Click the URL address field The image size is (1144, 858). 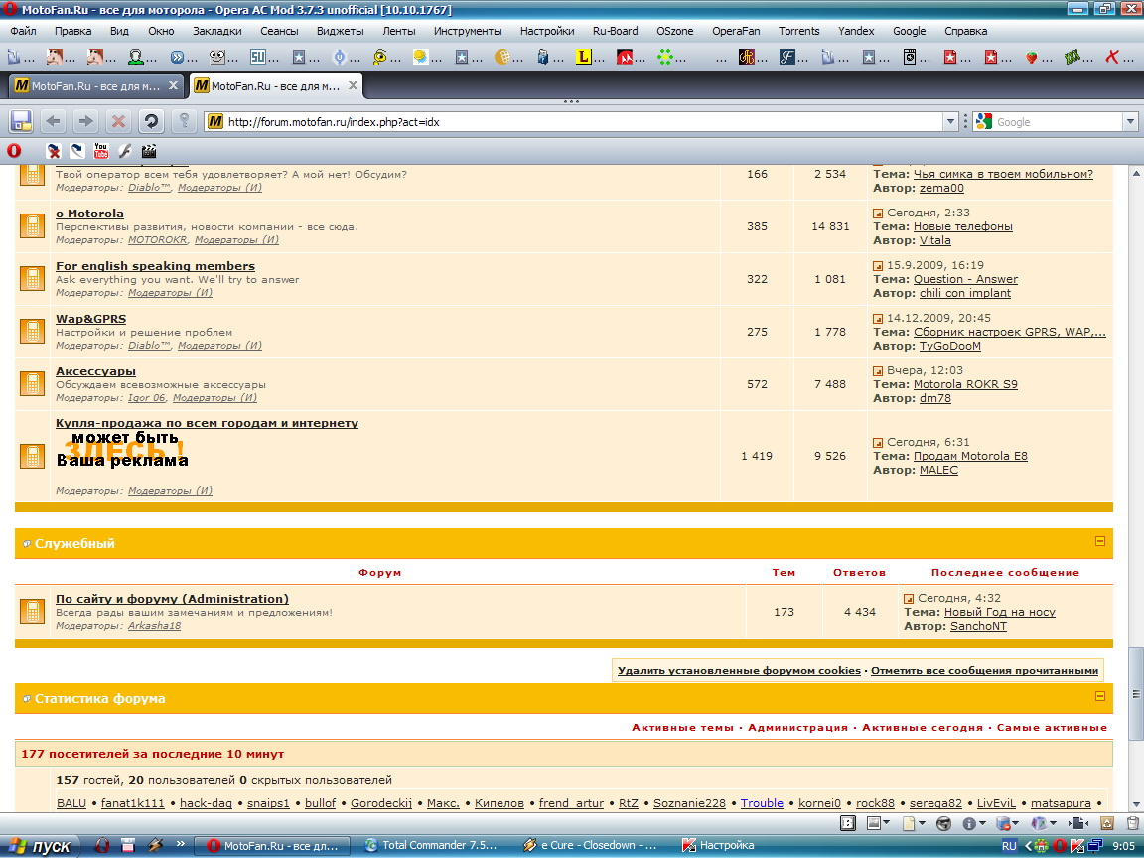tap(580, 122)
